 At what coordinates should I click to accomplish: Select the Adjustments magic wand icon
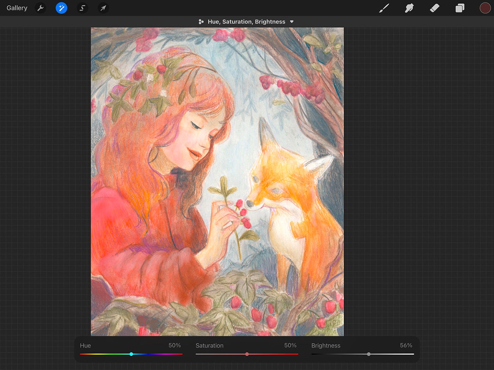pos(61,8)
